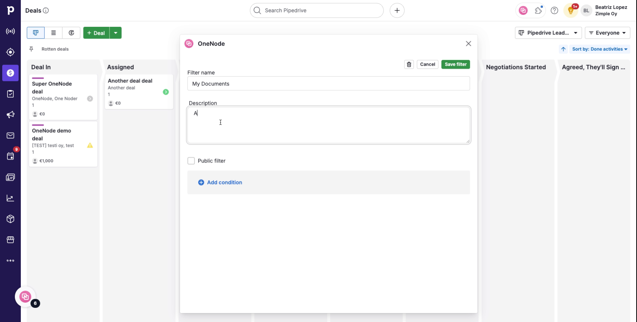Click the Deal In stage header
The image size is (637, 322).
coord(41,67)
